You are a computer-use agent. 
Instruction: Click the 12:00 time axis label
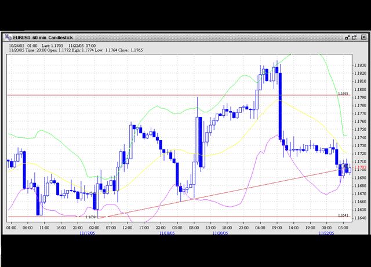pyautogui.click(x=128, y=228)
